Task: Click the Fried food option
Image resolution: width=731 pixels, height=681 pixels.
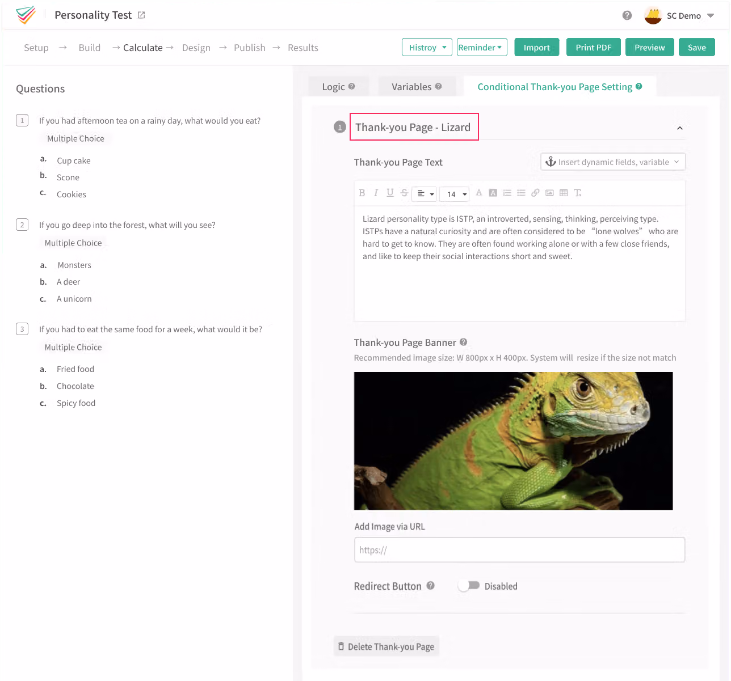Action: click(75, 369)
